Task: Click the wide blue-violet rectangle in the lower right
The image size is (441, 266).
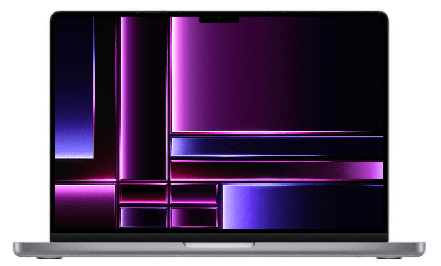Action: click(x=302, y=206)
